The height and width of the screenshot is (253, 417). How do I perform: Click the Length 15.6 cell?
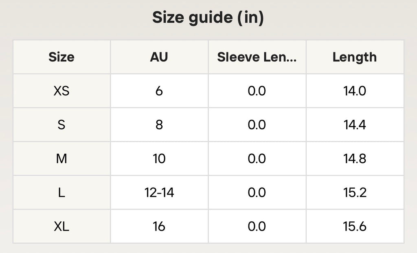(x=355, y=227)
